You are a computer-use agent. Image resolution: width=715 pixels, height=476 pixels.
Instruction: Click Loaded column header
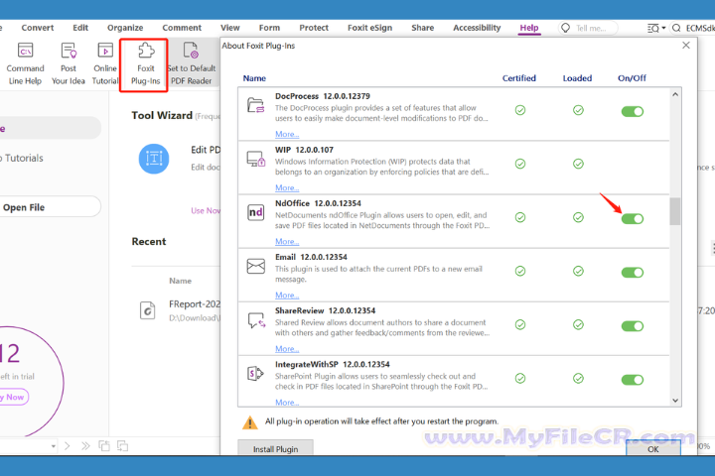(577, 78)
